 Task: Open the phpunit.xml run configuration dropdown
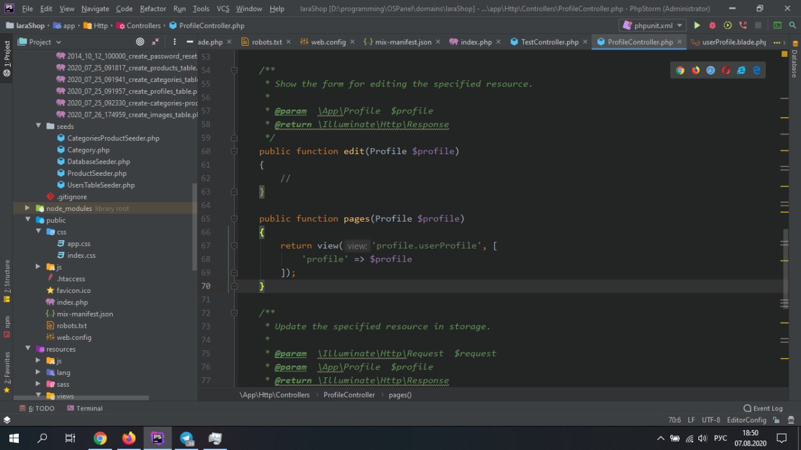tap(652, 26)
